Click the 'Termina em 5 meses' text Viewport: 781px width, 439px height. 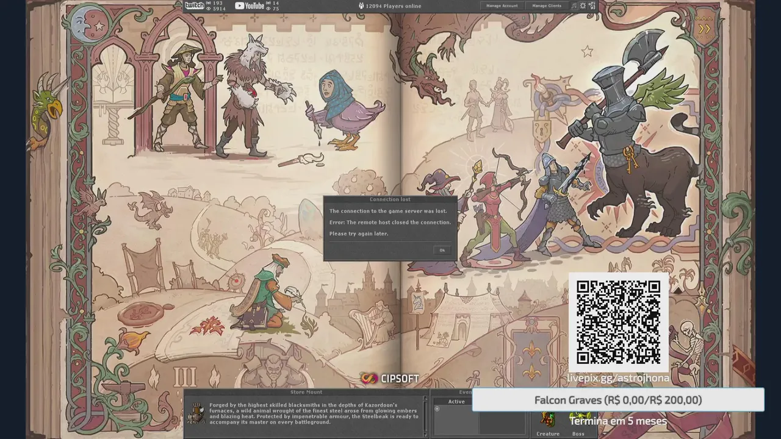click(618, 421)
